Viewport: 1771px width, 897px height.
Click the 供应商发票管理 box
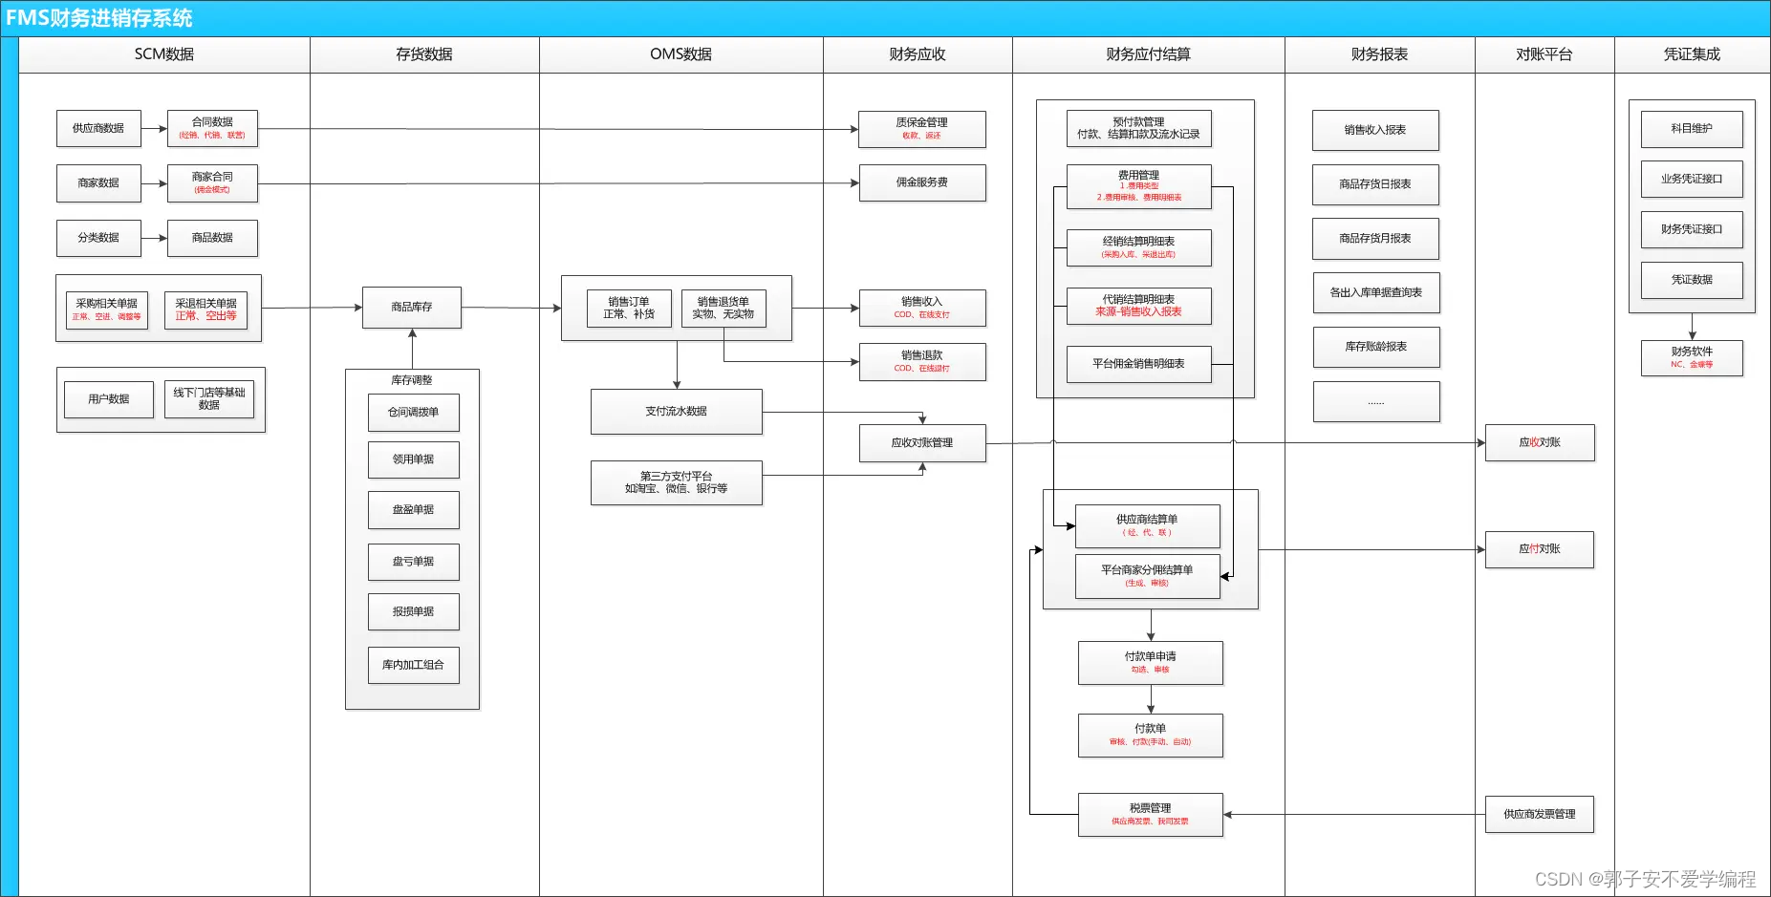pos(1540,814)
